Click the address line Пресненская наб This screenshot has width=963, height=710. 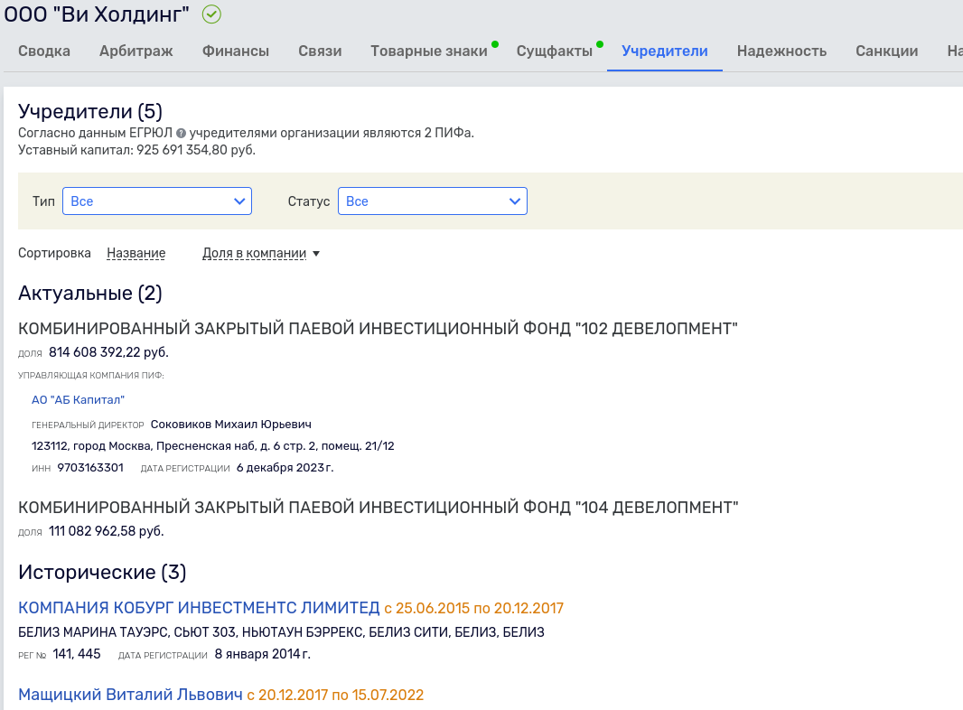[213, 446]
